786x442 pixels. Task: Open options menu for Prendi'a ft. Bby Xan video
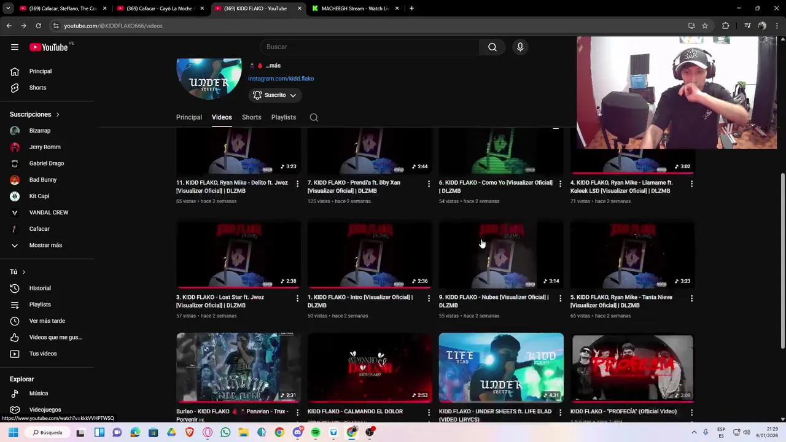click(x=429, y=184)
